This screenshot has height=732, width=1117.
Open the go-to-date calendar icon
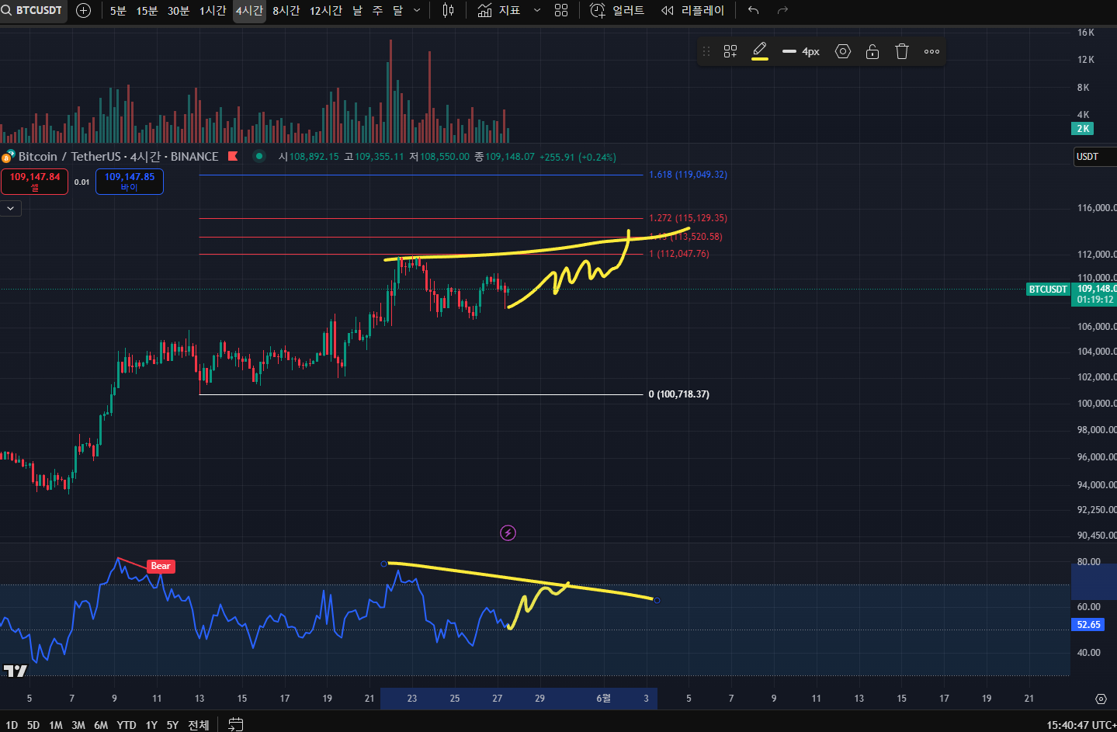(236, 724)
